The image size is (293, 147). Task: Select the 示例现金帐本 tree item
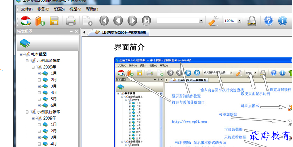coord(49,61)
